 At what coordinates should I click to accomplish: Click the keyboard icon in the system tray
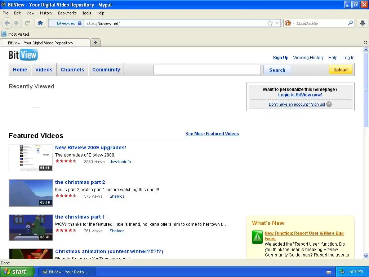coord(329,272)
